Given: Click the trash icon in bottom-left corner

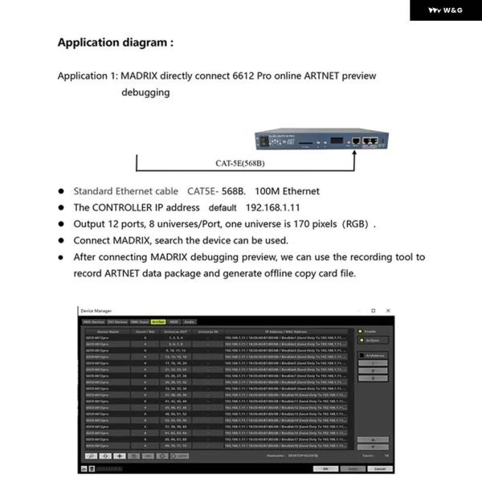Looking at the screenshot, I should point(92,468).
